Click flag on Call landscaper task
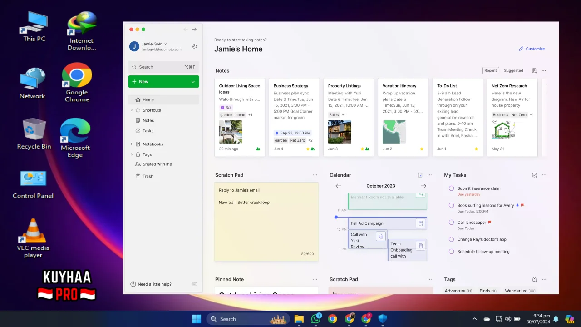 point(489,222)
